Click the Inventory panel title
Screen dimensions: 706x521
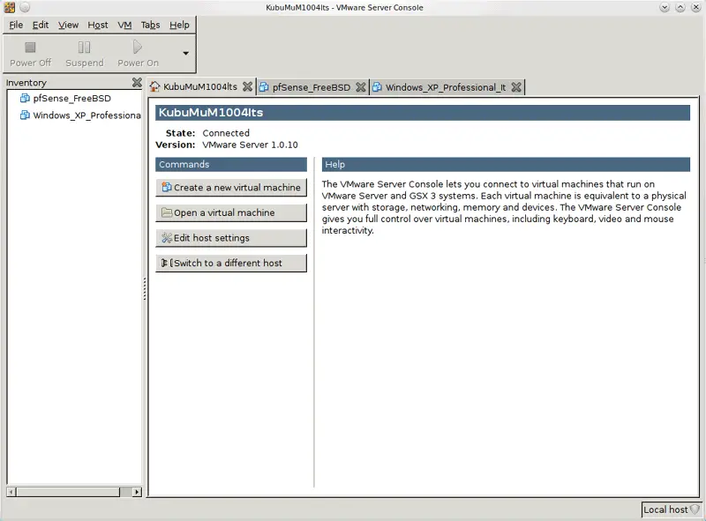click(x=26, y=83)
